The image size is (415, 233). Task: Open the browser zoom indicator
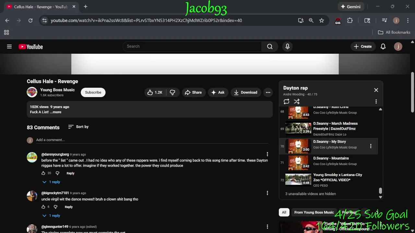[x=311, y=20]
